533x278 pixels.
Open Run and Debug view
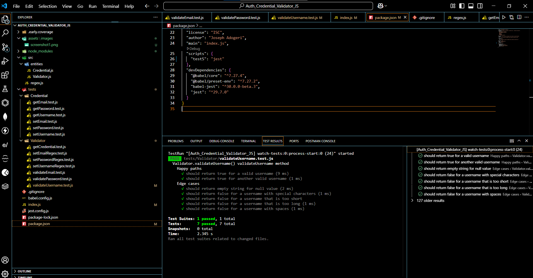tap(5, 61)
